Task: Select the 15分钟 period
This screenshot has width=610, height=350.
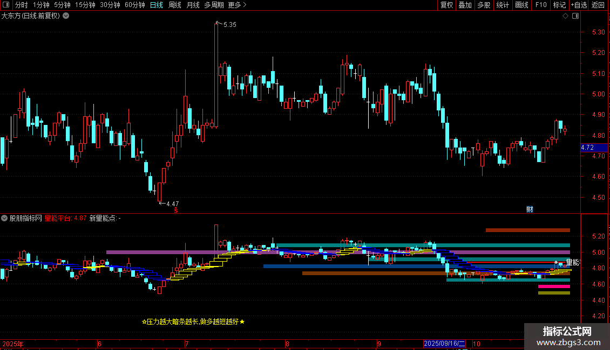Action: [85, 5]
